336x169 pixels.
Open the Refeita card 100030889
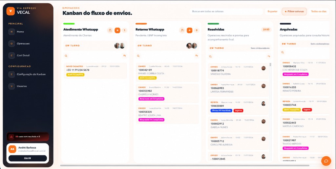(x=238, y=107)
